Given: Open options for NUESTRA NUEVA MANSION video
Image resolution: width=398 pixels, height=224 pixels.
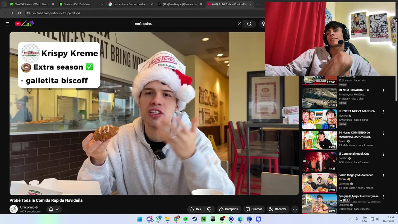Looking at the screenshot, I should 383,112.
